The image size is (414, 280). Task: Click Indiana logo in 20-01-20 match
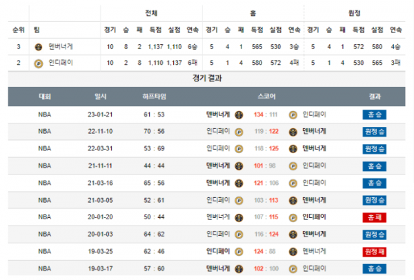(293, 218)
